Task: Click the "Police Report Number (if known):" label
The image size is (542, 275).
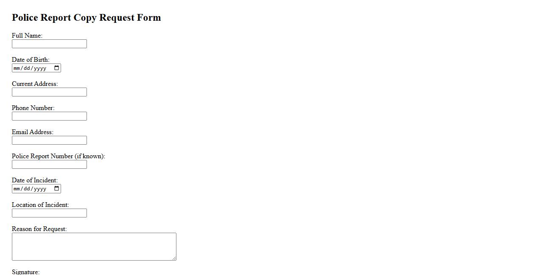Action: click(x=58, y=156)
